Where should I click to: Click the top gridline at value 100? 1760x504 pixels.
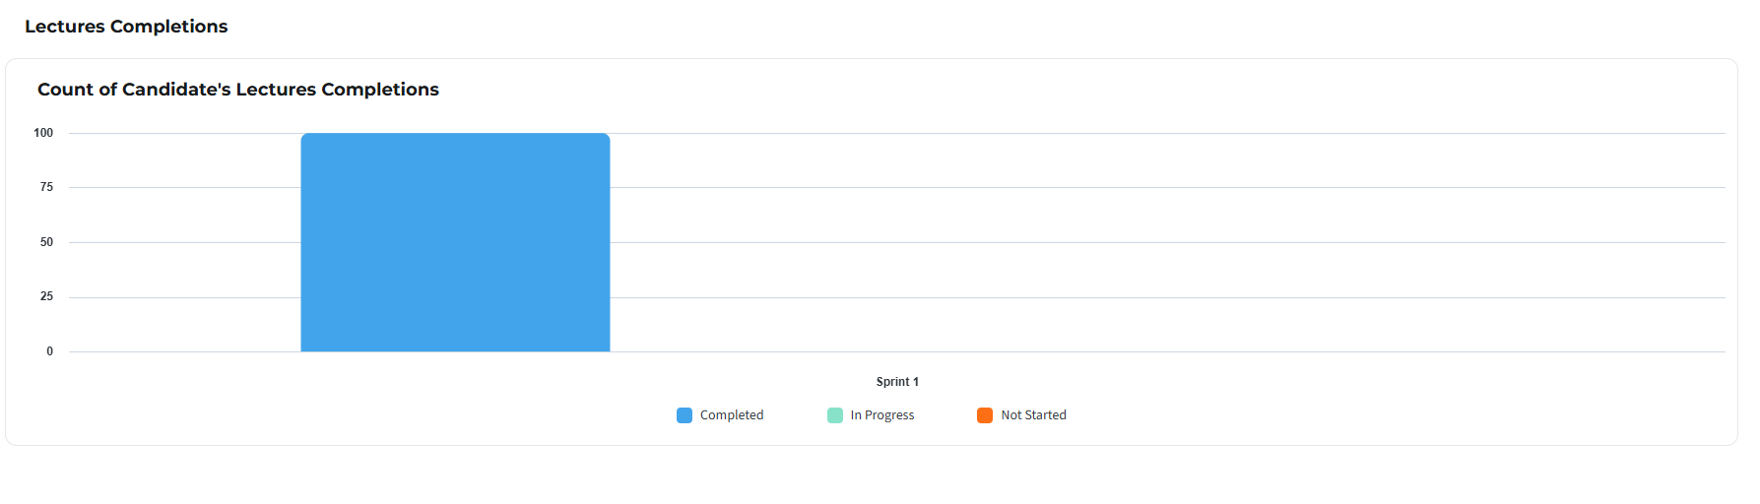pyautogui.click(x=1083, y=133)
